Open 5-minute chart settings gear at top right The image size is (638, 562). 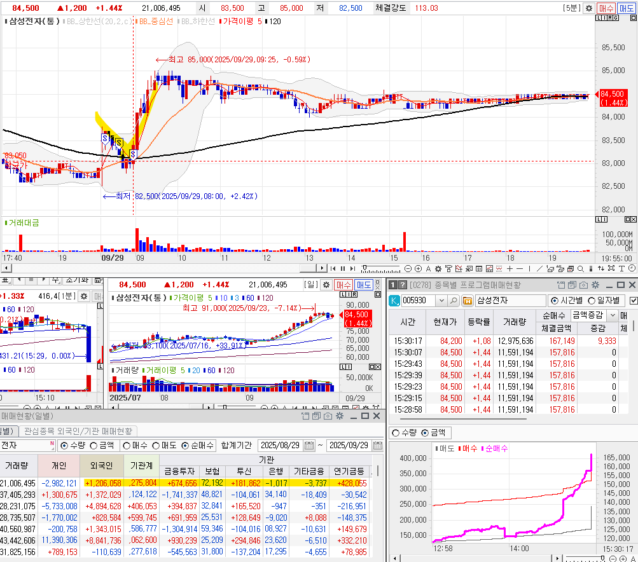pos(589,8)
